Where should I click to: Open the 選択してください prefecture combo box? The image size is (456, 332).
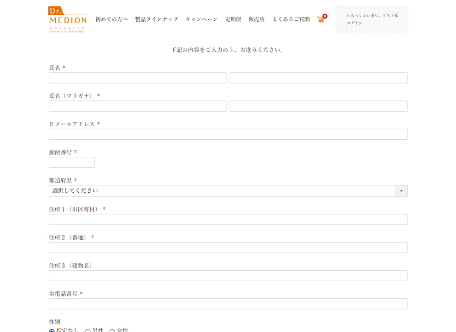[x=222, y=191]
